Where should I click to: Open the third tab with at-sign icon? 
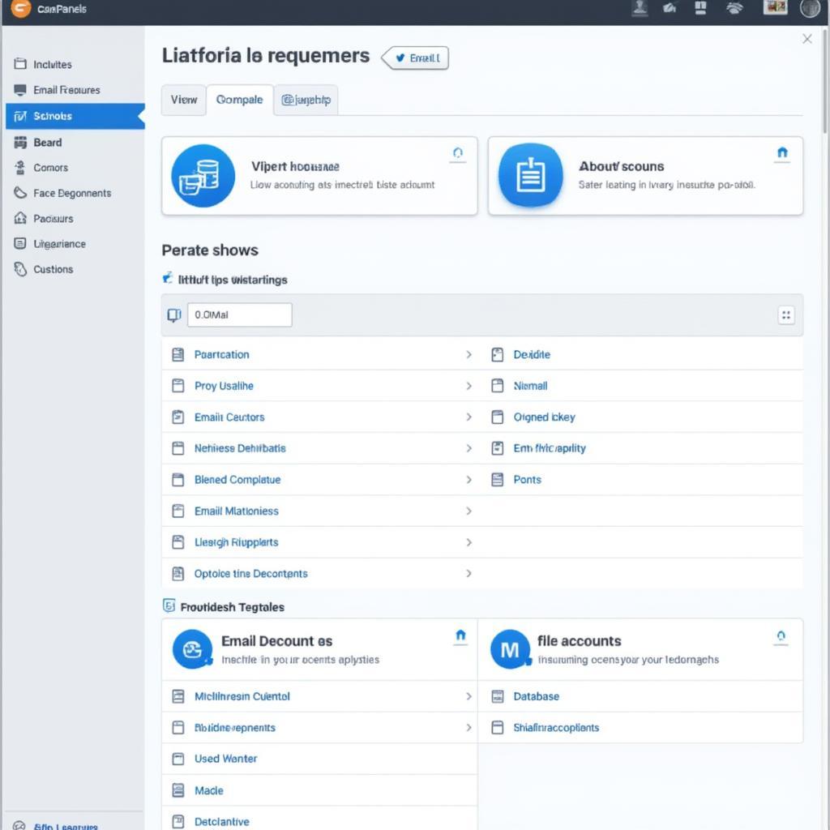click(306, 100)
